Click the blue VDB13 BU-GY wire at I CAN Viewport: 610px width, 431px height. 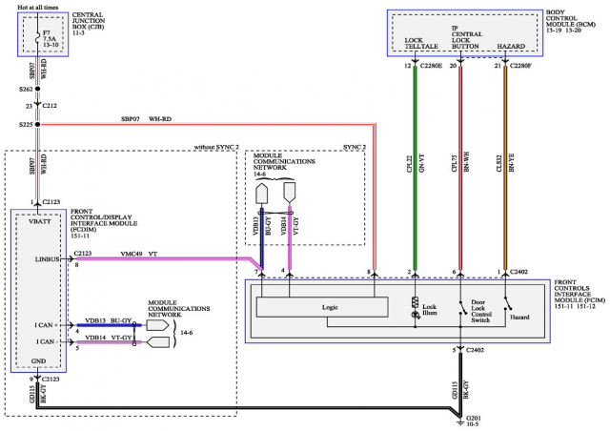108,325
